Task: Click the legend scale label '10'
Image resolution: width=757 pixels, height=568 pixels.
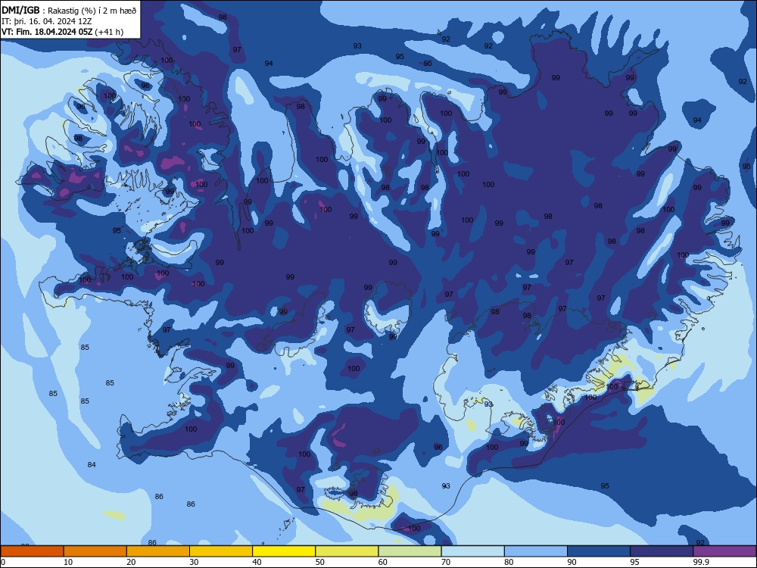Action: (68, 562)
